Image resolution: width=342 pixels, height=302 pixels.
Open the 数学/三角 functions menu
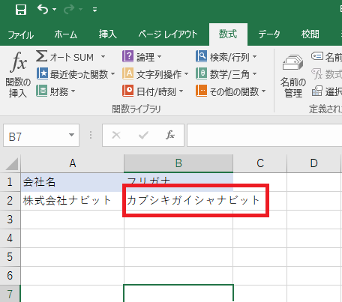coord(226,74)
